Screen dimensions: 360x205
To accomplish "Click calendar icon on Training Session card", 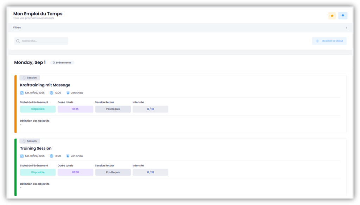I will (22, 156).
